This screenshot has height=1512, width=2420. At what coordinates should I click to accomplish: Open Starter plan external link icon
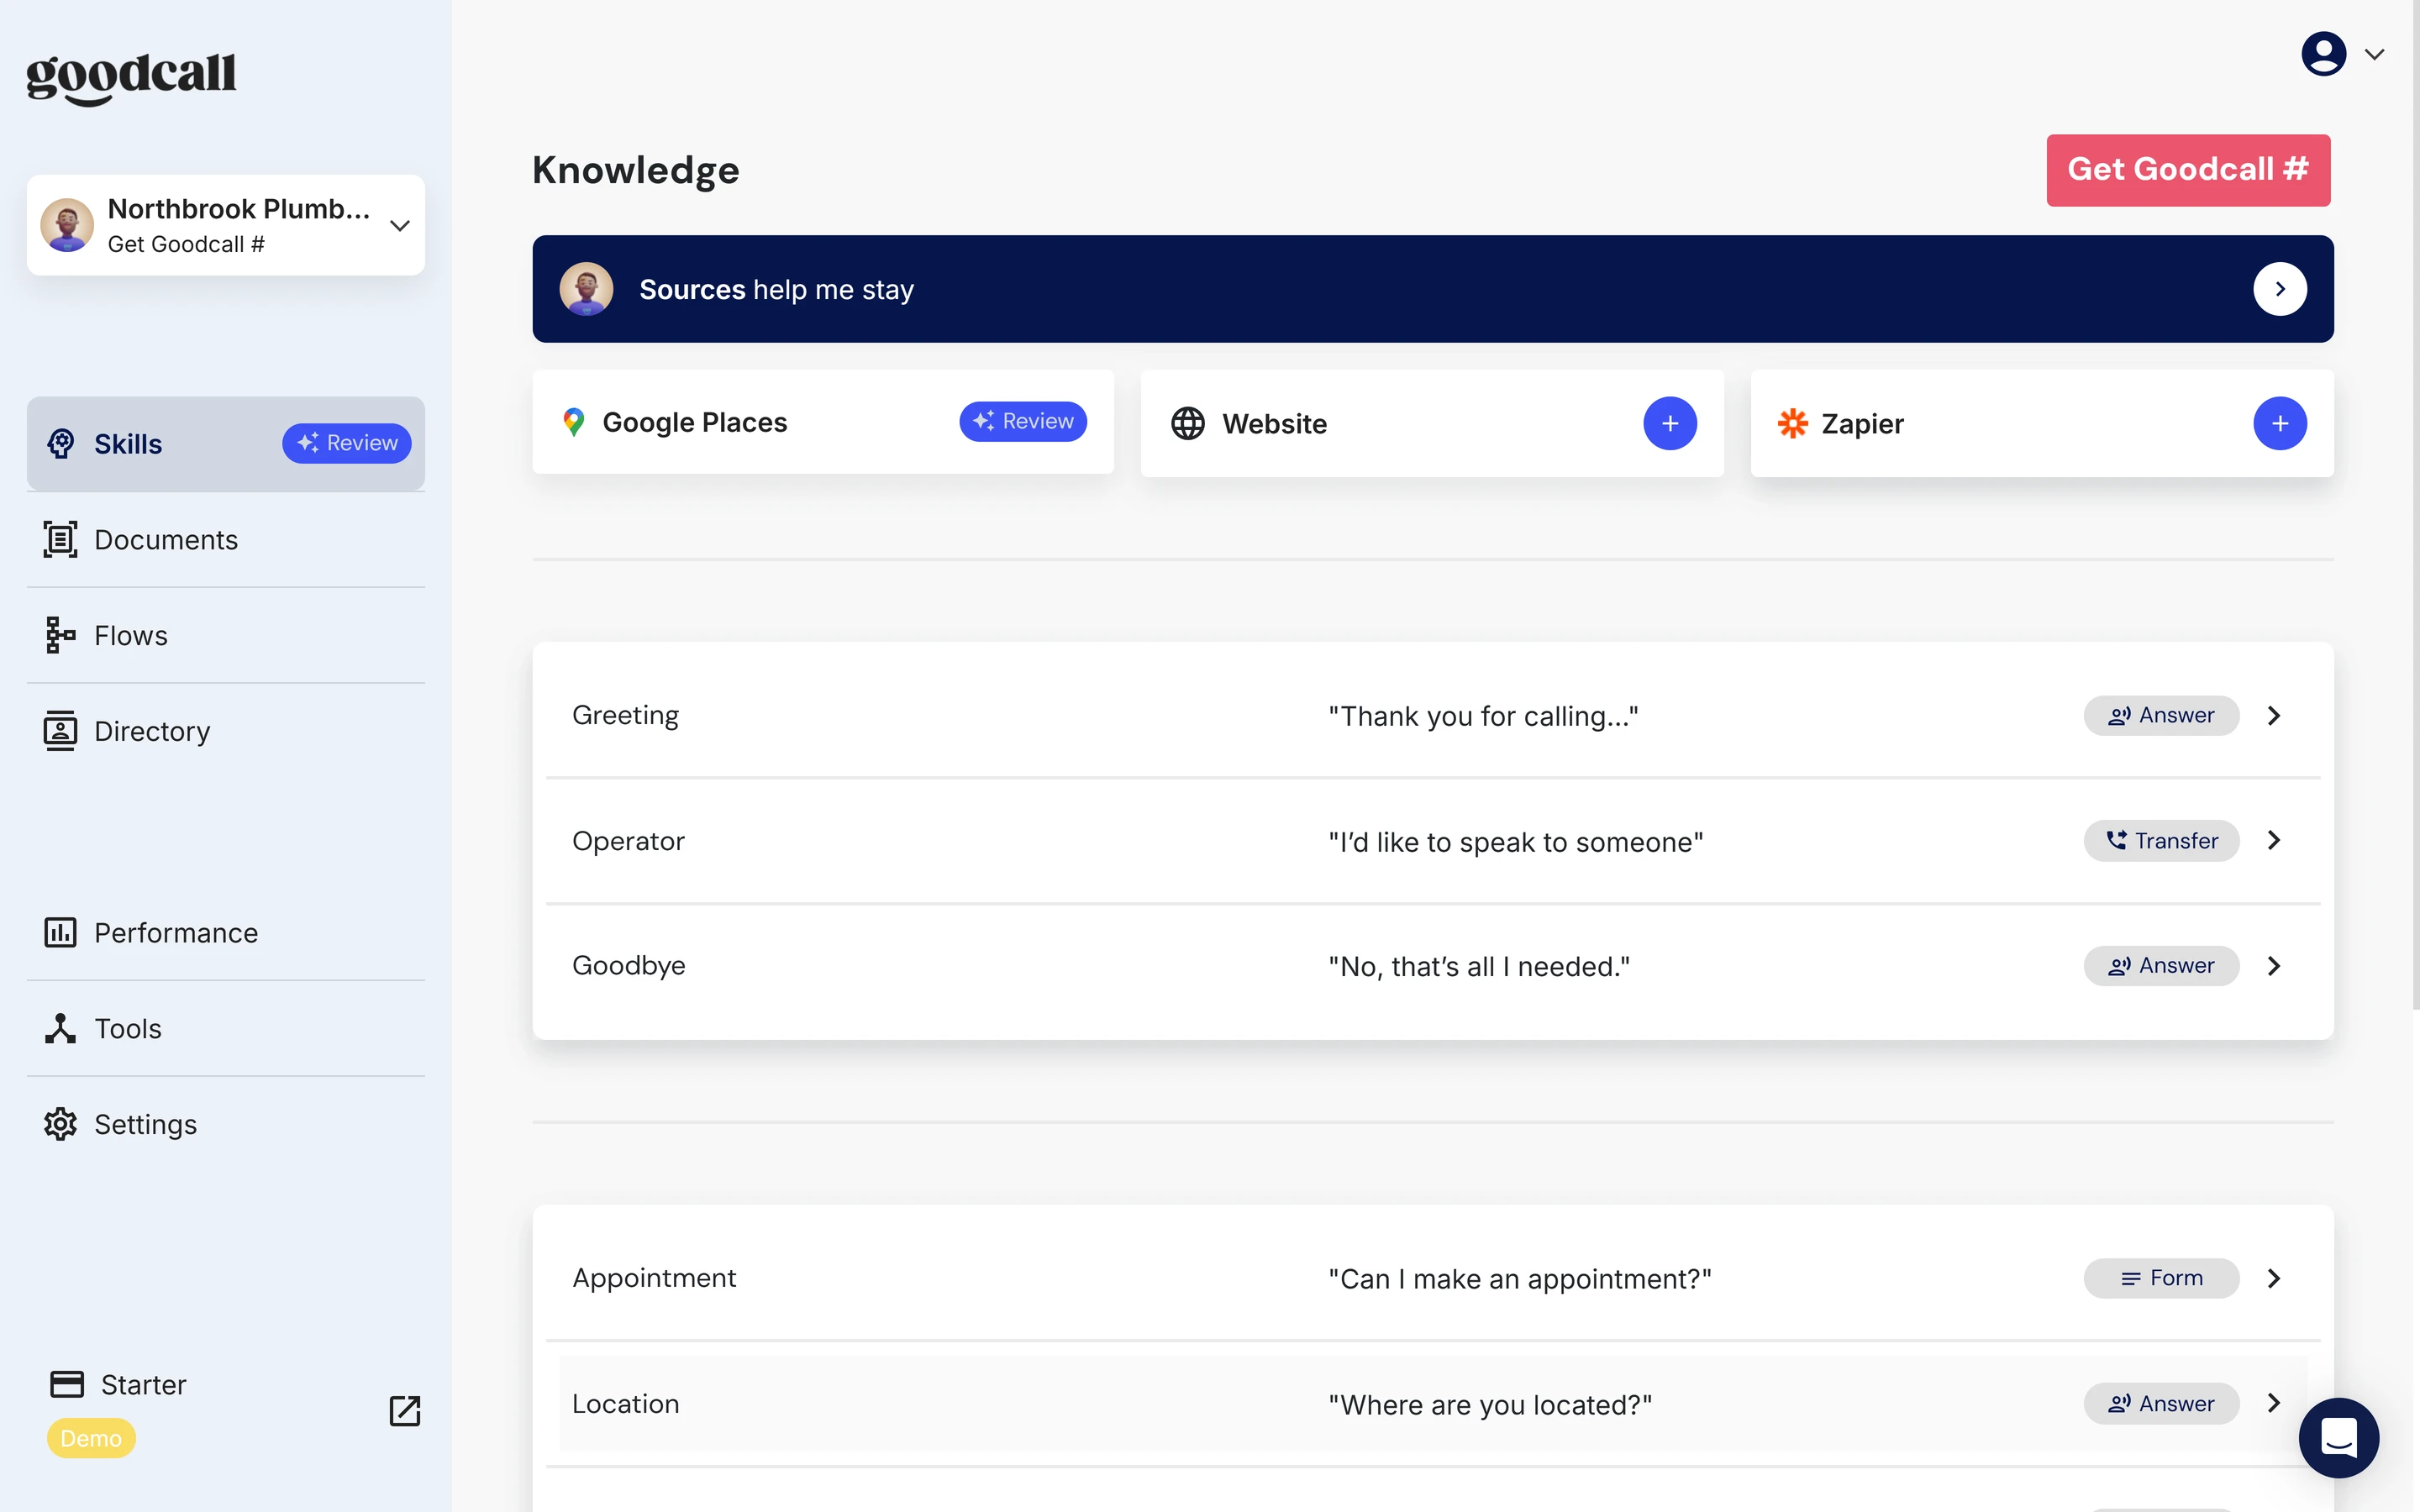(x=404, y=1410)
